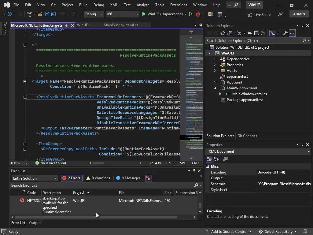
Task: Click Property Pages wrench in Properties panel
Action: (x=225, y=159)
